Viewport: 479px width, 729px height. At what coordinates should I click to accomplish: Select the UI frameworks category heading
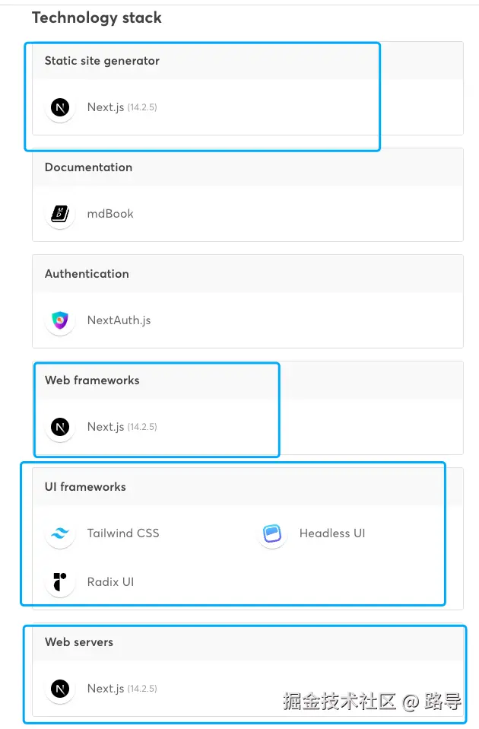85,487
